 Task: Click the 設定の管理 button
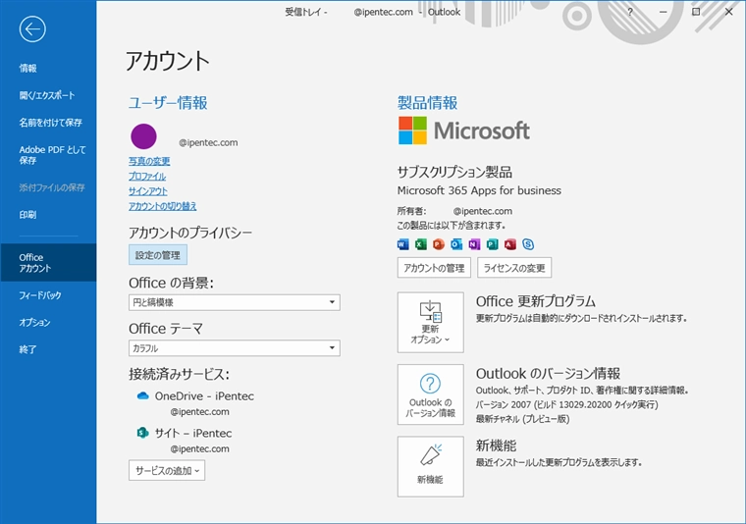[157, 255]
